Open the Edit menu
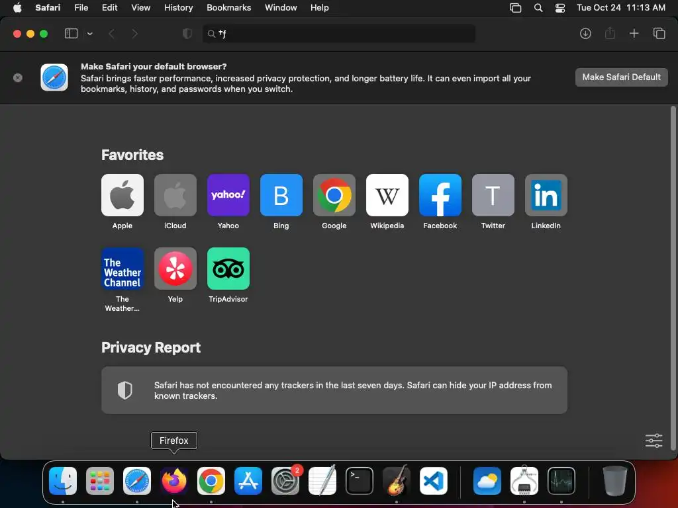Image resolution: width=678 pixels, height=508 pixels. click(x=109, y=8)
